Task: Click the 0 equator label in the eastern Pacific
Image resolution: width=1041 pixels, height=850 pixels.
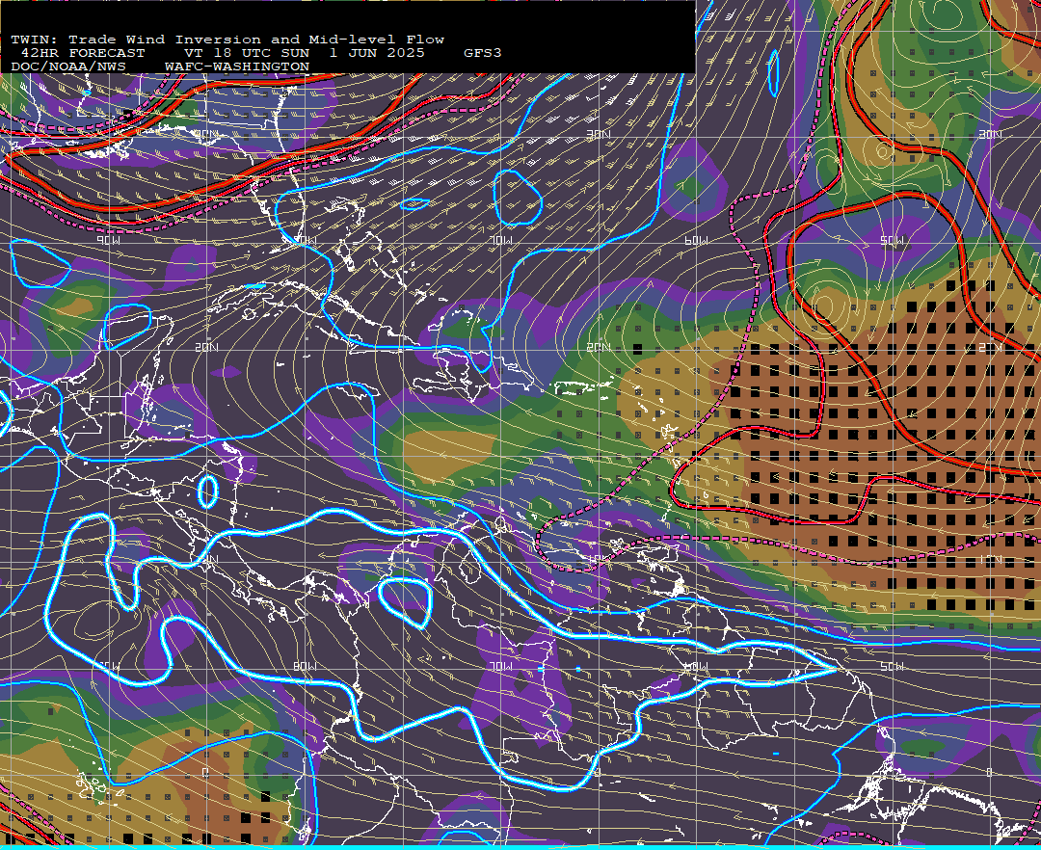Action: pos(206,772)
